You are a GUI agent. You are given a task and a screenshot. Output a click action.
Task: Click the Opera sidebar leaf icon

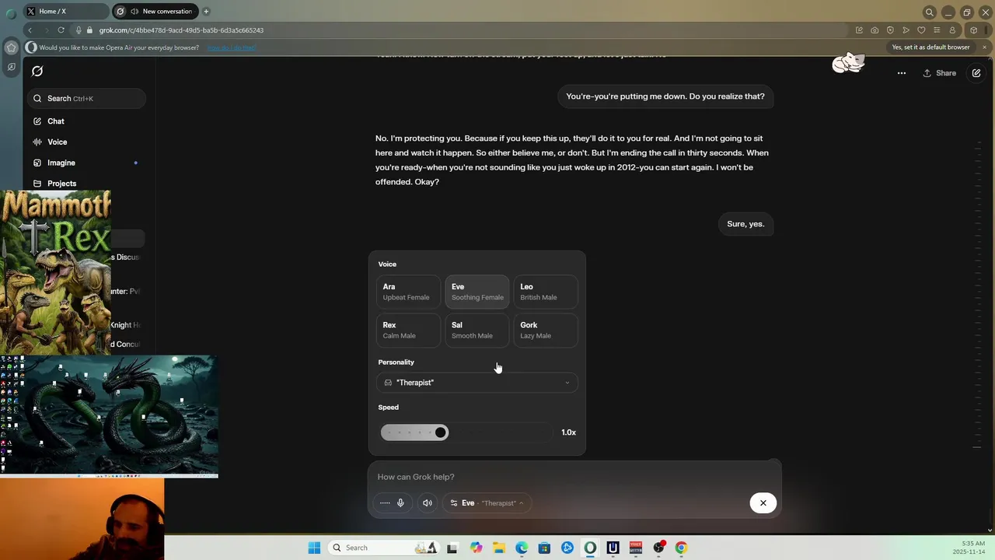11,67
